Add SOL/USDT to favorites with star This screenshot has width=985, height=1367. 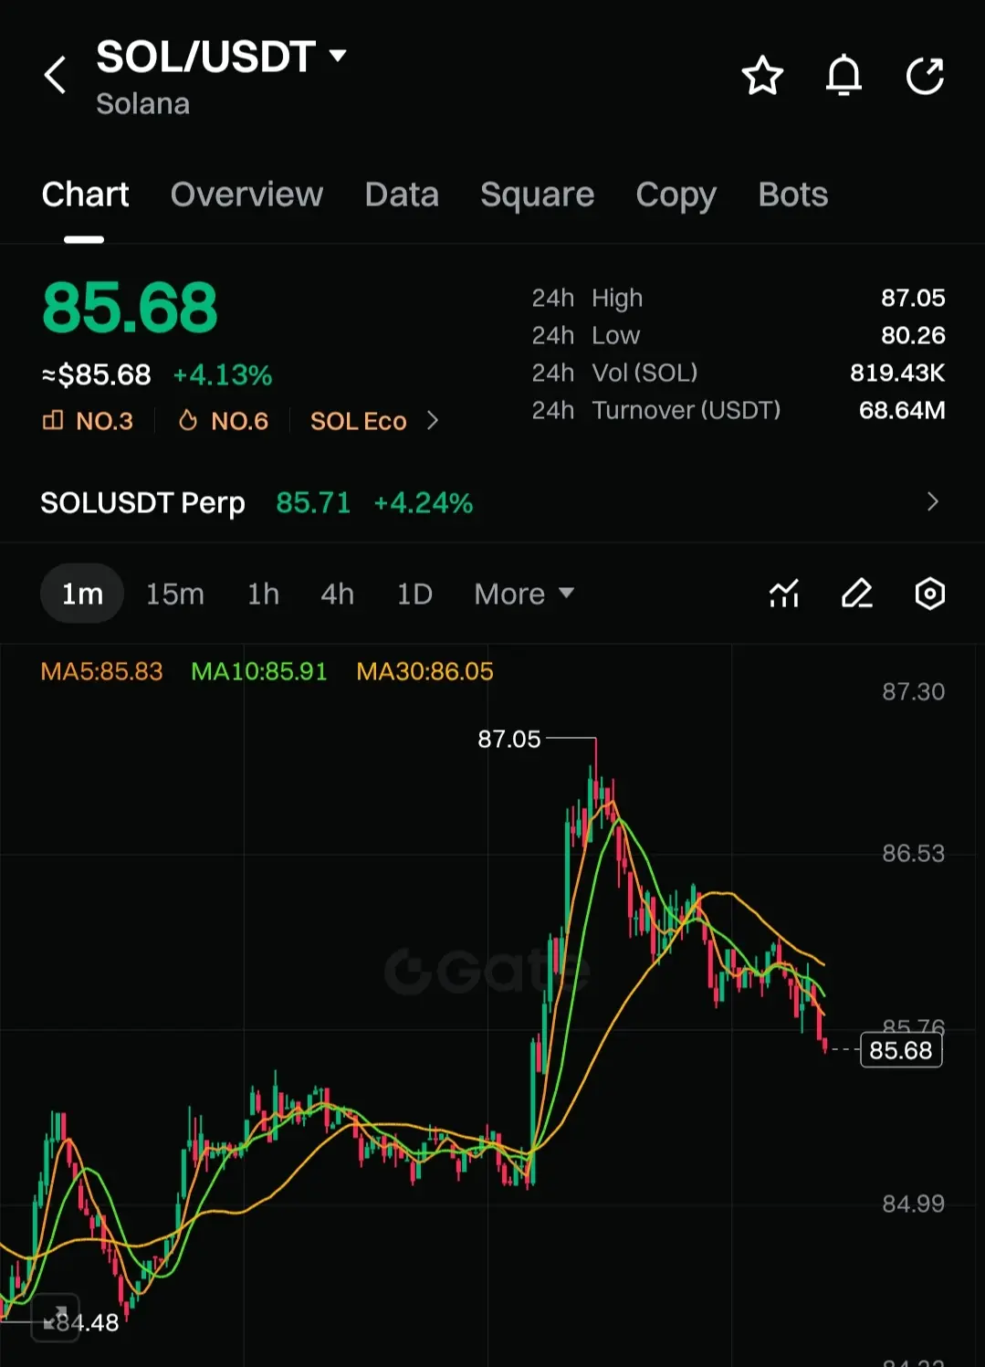coord(762,75)
